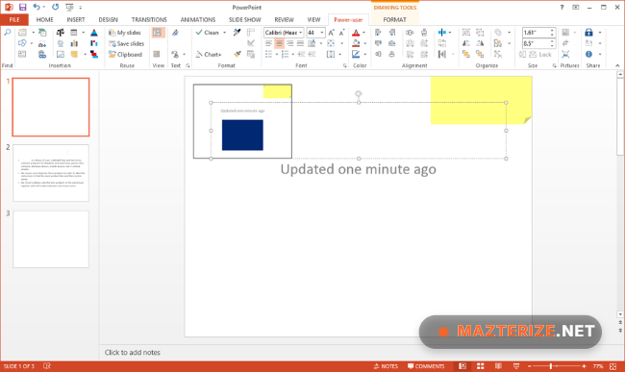Fit slide to current window icon
The width and height of the screenshot is (625, 372).
[x=613, y=366]
